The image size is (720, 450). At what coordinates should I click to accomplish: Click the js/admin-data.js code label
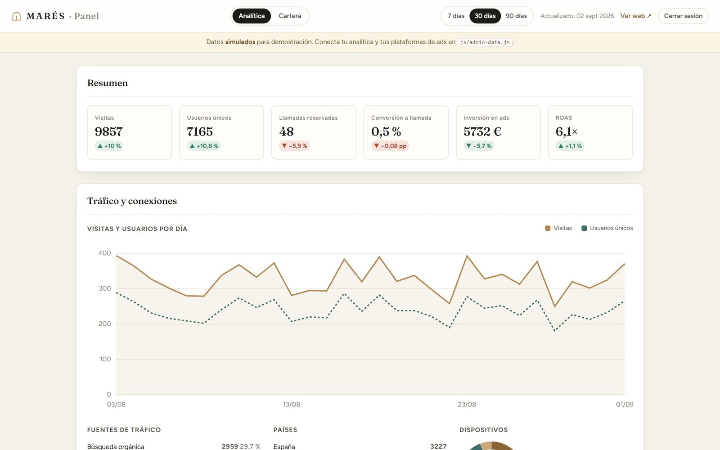click(485, 42)
